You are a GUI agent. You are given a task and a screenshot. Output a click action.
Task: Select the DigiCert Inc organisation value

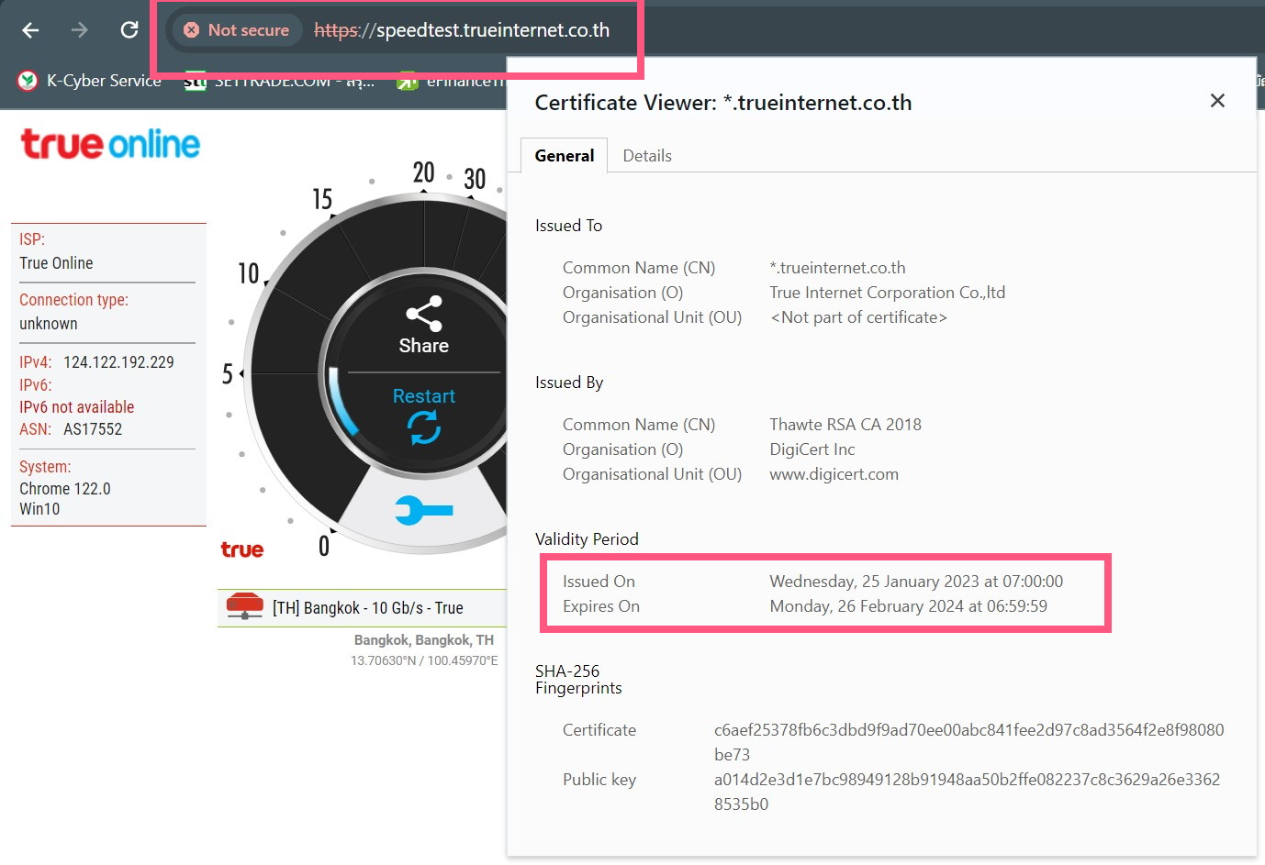(812, 449)
